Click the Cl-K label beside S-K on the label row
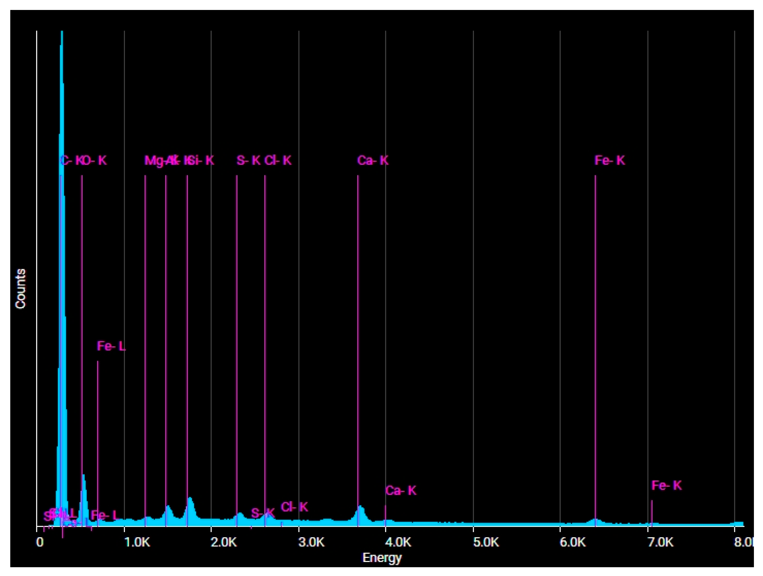Screen dimensions: 763x576 [x=278, y=160]
